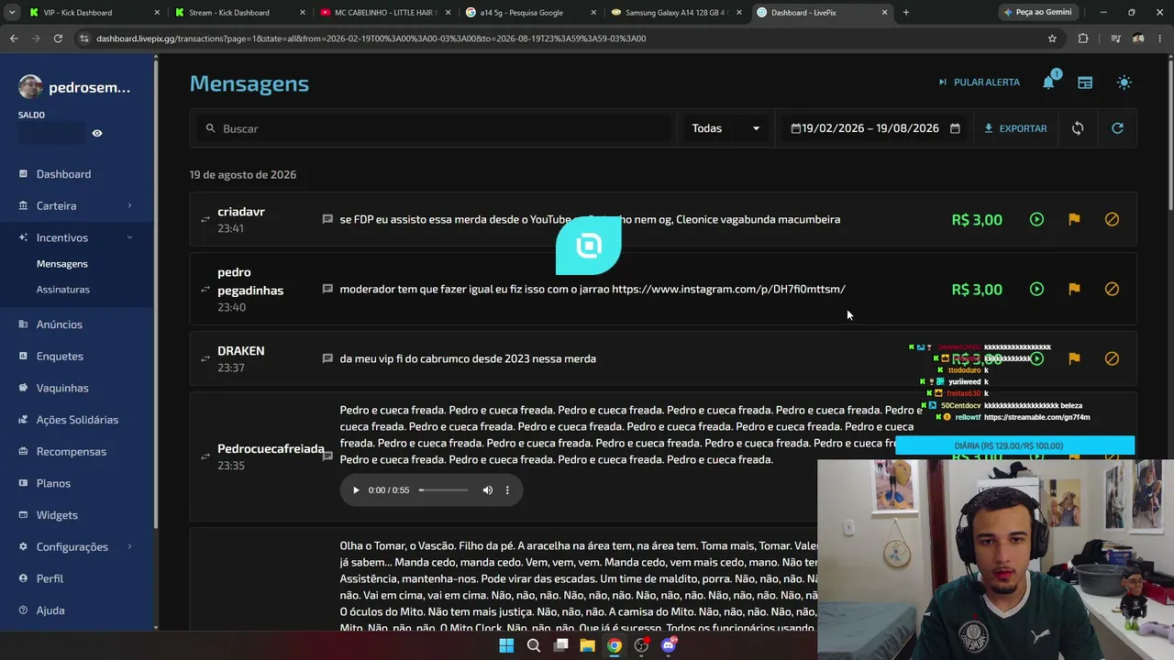This screenshot has height=660, width=1174.
Task: Open the Todas filter dropdown
Action: pos(726,128)
